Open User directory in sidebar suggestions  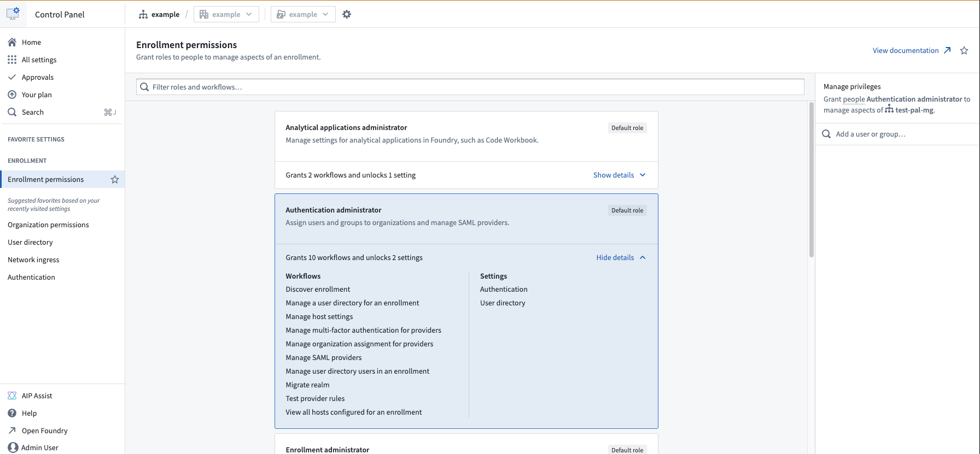click(x=30, y=242)
